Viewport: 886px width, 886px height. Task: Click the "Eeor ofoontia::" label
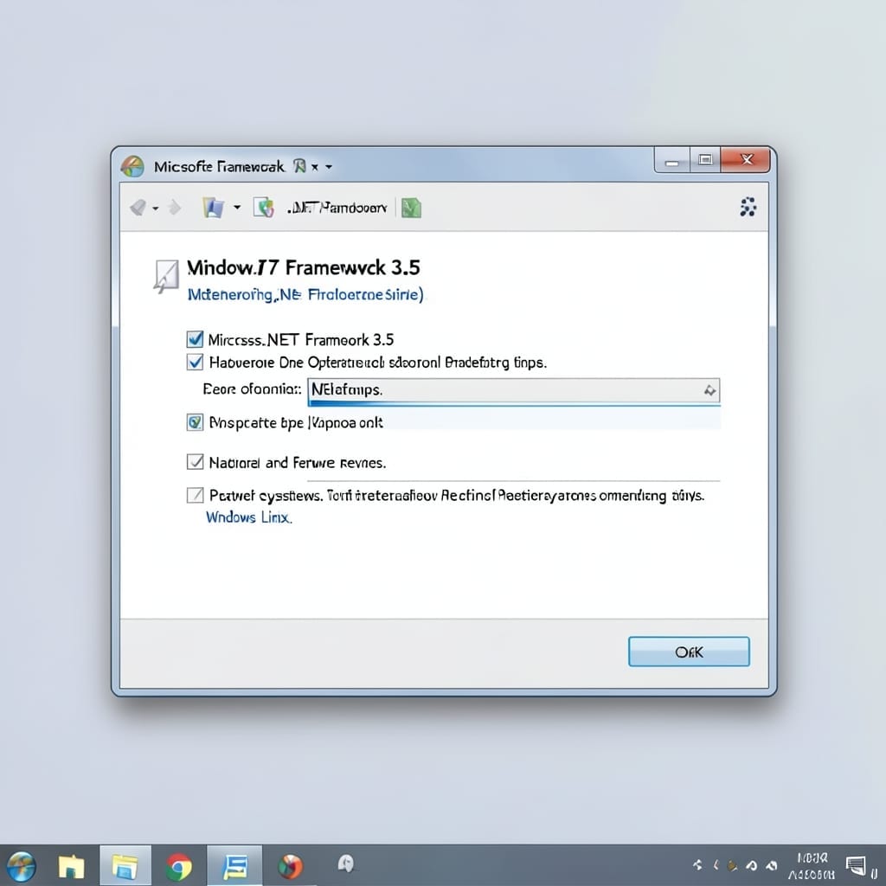click(x=252, y=389)
